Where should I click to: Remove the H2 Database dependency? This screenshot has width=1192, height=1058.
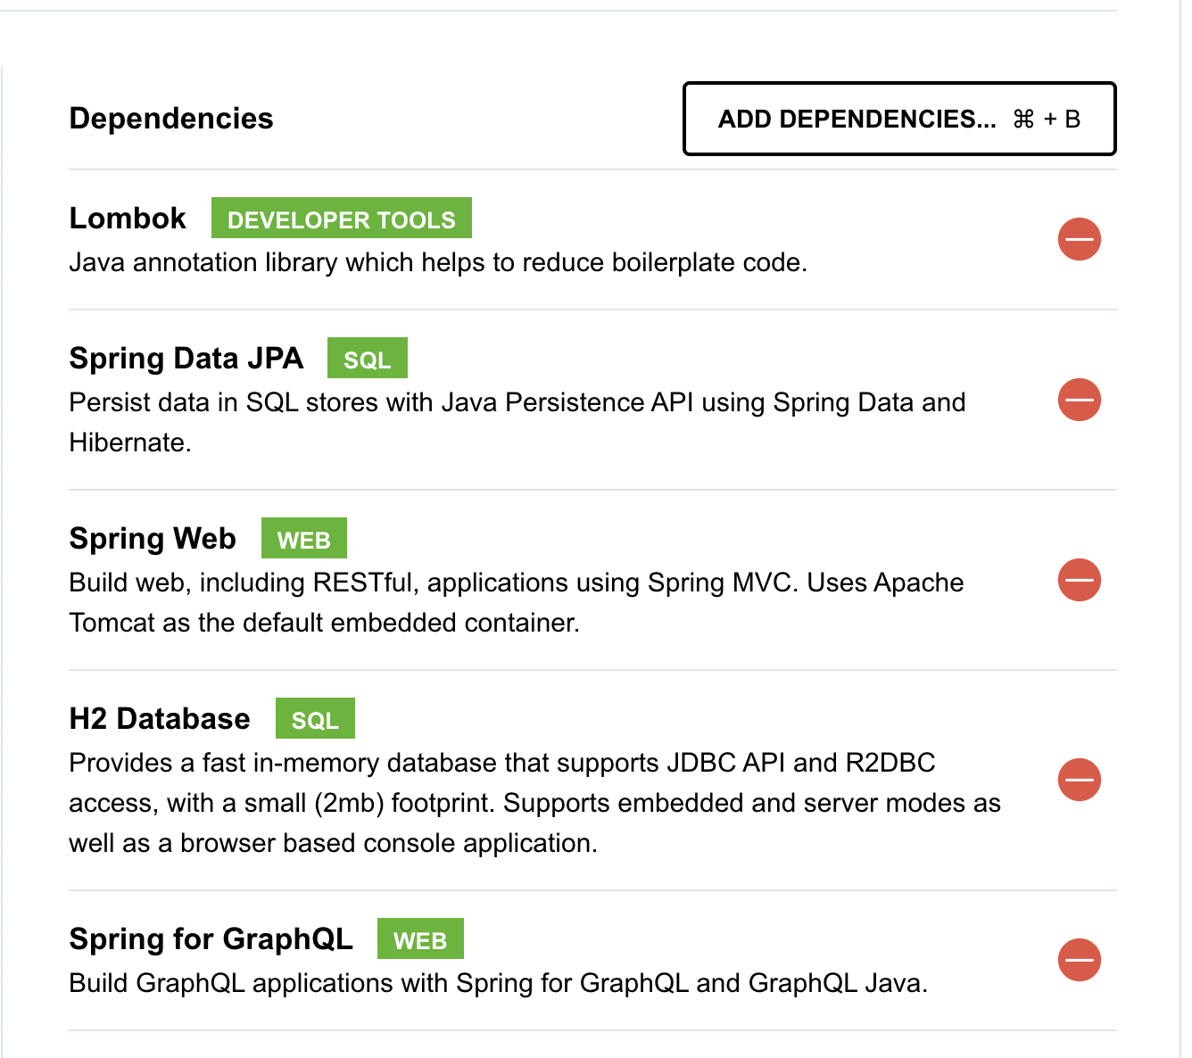(x=1079, y=780)
